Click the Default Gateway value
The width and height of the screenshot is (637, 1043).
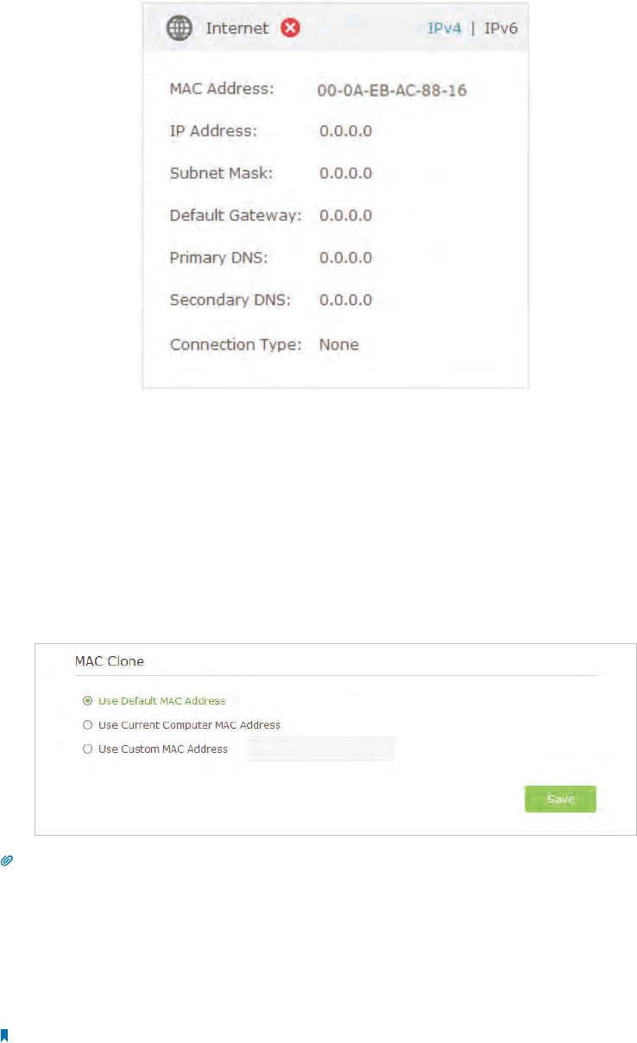pos(345,216)
